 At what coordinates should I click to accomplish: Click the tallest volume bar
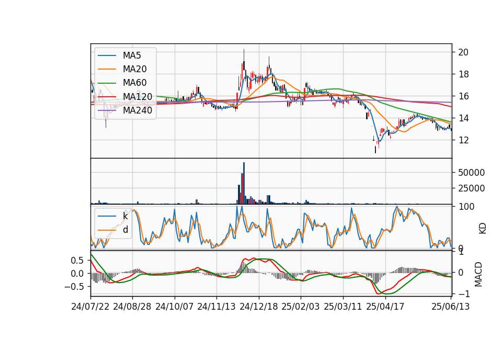click(x=244, y=183)
